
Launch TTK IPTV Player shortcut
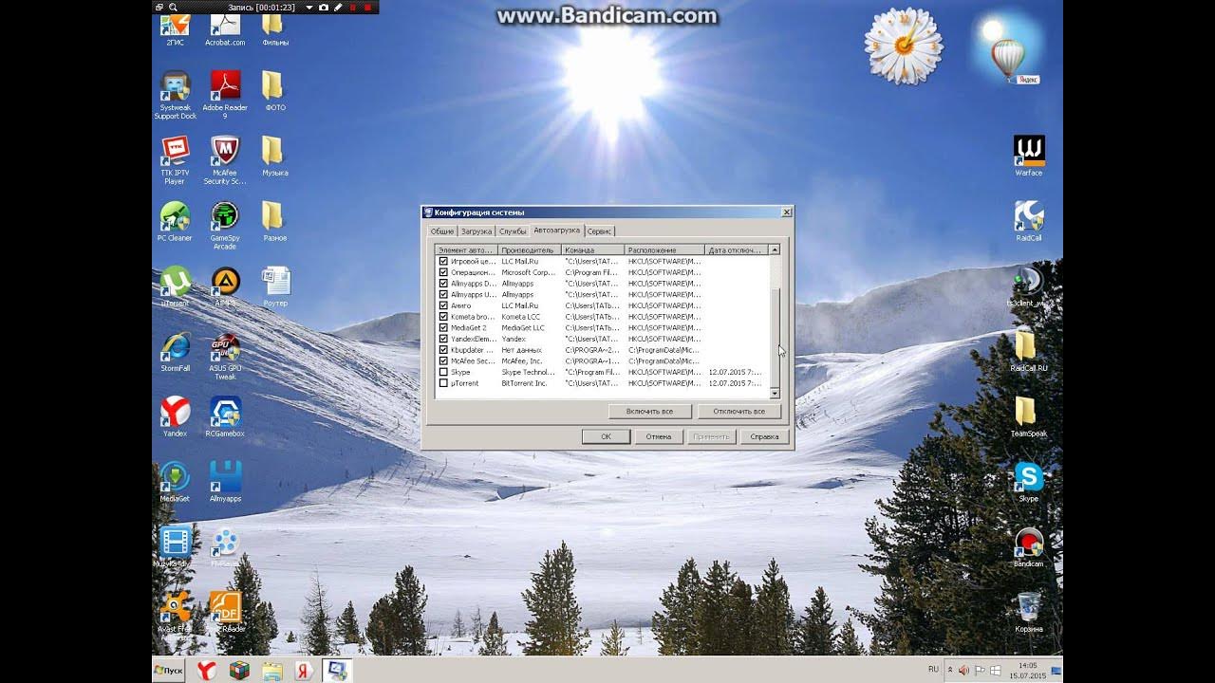point(175,159)
